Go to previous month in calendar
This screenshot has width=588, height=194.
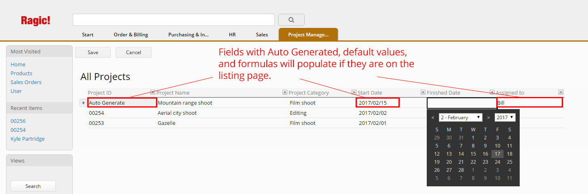point(433,118)
